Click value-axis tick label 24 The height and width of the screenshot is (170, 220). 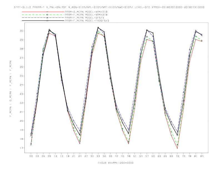pyautogui.click(x=21, y=85)
